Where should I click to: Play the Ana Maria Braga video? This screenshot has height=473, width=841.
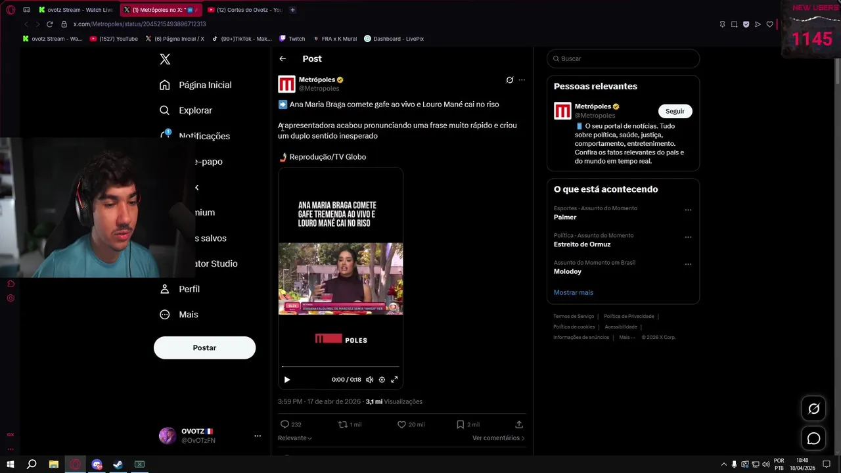pyautogui.click(x=287, y=380)
